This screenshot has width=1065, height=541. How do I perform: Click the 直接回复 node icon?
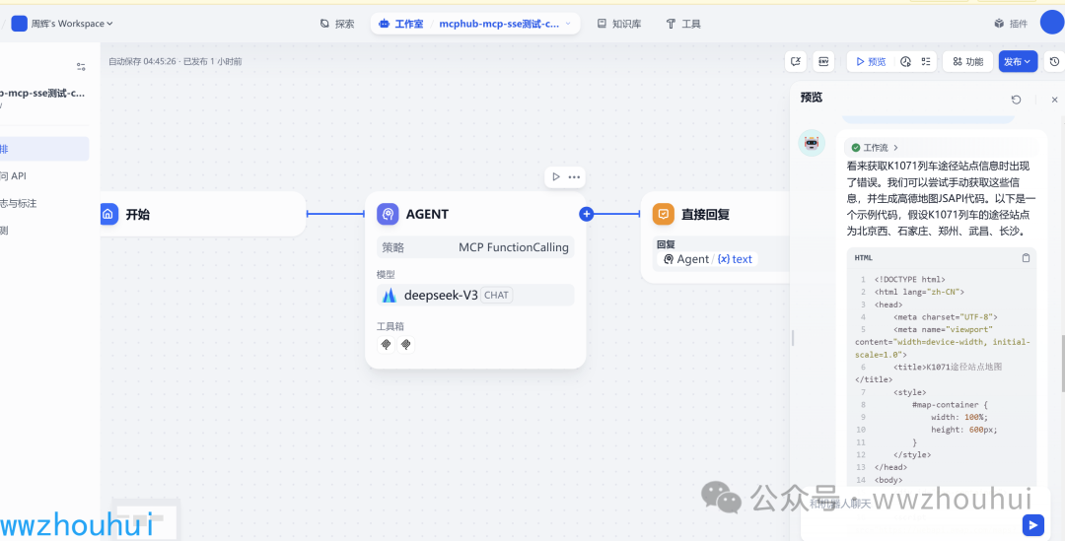(x=663, y=215)
